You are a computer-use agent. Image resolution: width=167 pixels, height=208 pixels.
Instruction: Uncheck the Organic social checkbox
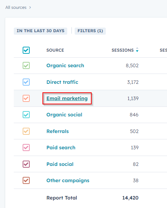point(26,115)
